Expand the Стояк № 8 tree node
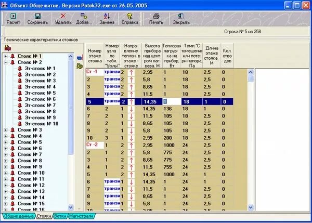312x223 pixels. 6,161
